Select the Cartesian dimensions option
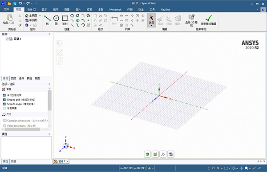The image size is (267, 172). click(25, 121)
